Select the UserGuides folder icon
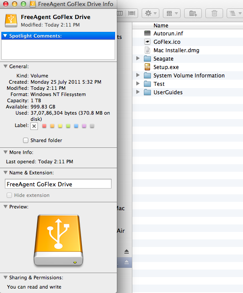Image resolution: width=243 pixels, height=293 pixels. [x=147, y=92]
